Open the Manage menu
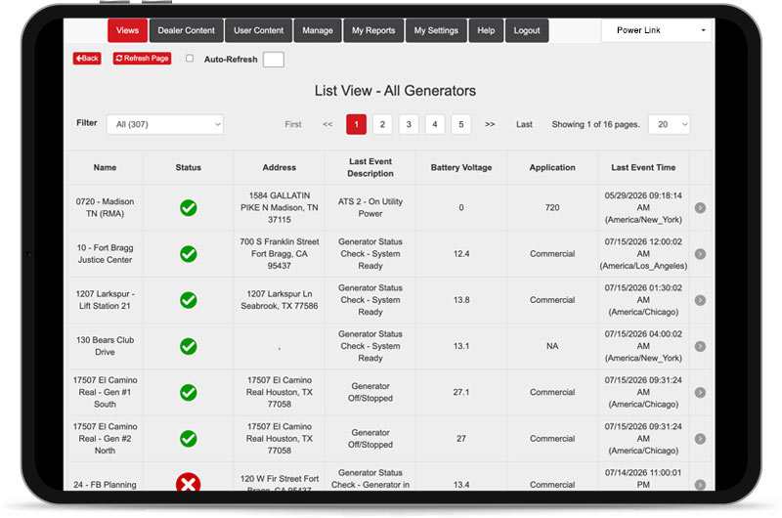Screen dimensions: 782x518 (x=318, y=30)
